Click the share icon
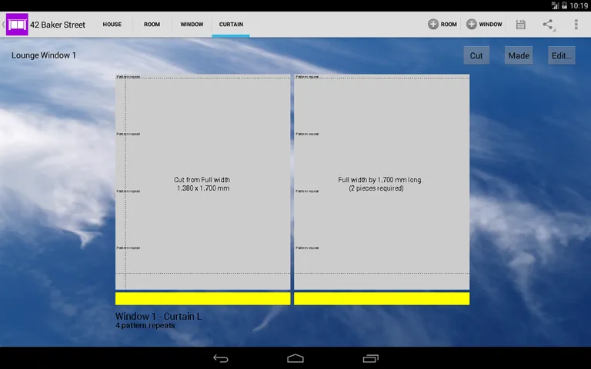 tap(549, 25)
